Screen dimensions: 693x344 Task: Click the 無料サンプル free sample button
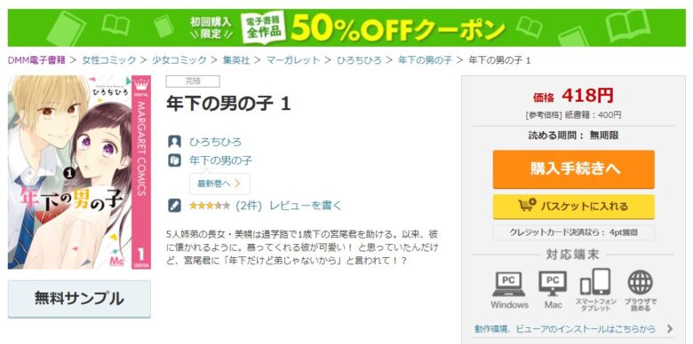(x=79, y=299)
